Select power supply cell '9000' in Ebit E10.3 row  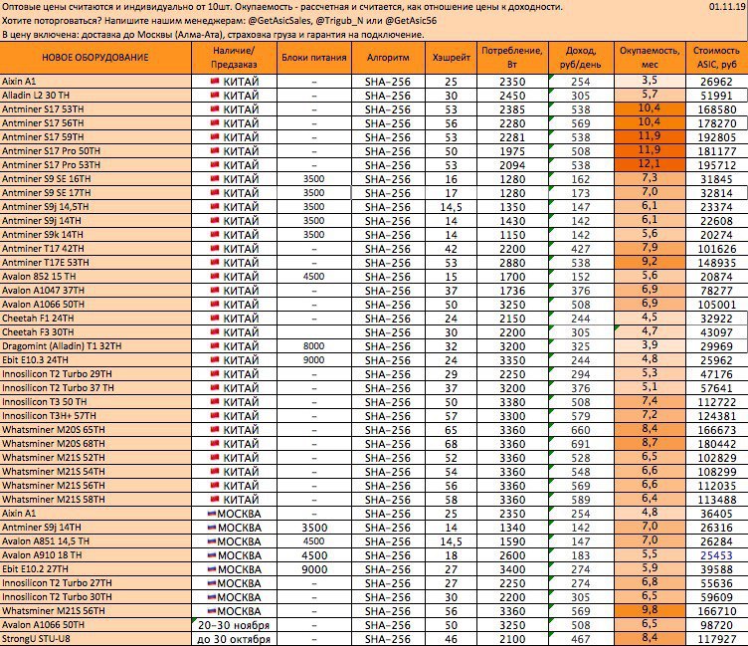tap(314, 359)
